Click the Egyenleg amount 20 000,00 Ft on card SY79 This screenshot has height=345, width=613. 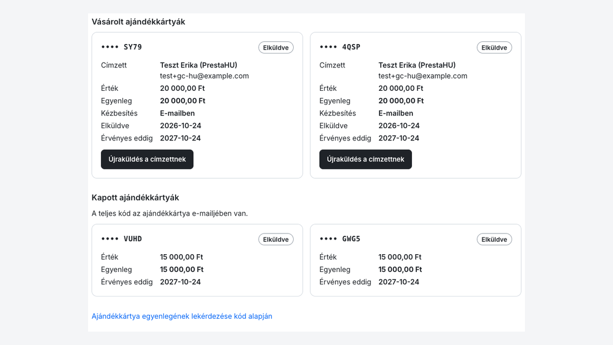[183, 101]
